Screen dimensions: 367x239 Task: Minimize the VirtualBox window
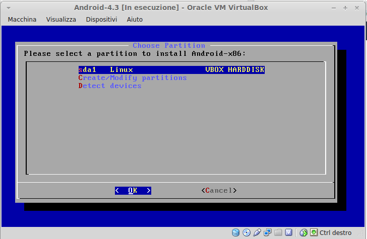point(334,8)
